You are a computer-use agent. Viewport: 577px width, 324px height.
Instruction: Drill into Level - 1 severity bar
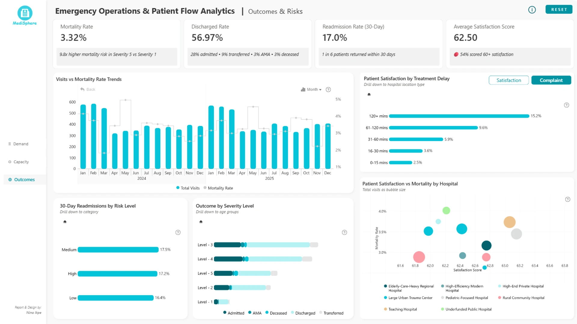(x=222, y=302)
